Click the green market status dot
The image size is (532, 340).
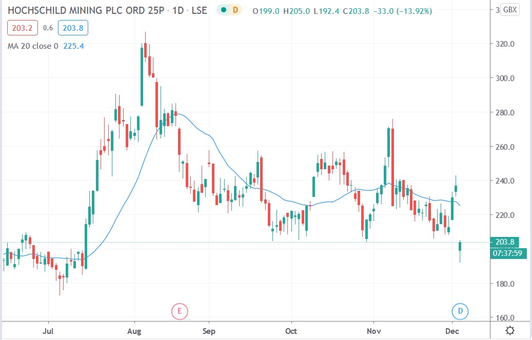pos(223,10)
